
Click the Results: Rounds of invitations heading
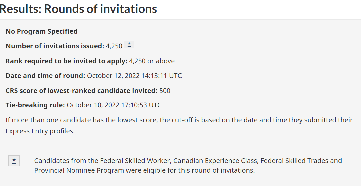pos(78,9)
